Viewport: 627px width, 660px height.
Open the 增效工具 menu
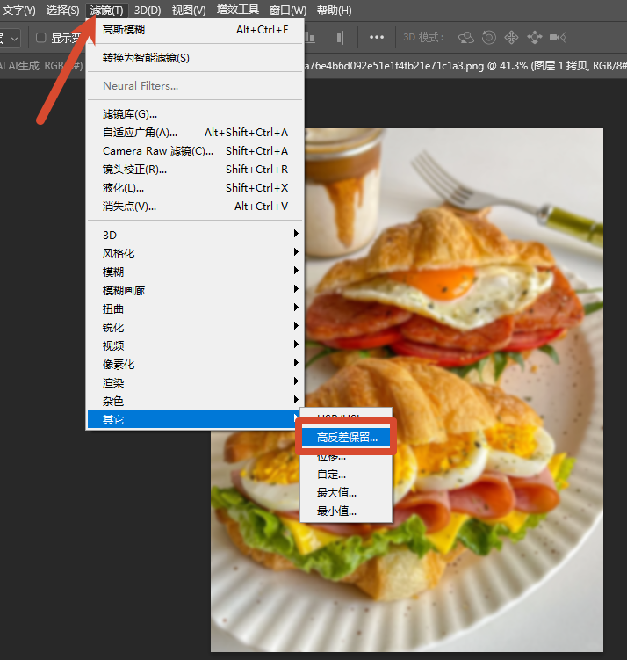(x=238, y=10)
